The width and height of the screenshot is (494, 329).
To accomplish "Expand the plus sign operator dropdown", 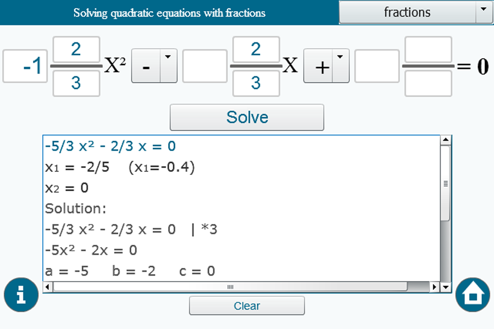I will 326,66.
